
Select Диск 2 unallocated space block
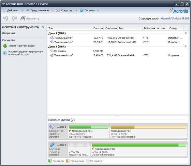click(79, 149)
